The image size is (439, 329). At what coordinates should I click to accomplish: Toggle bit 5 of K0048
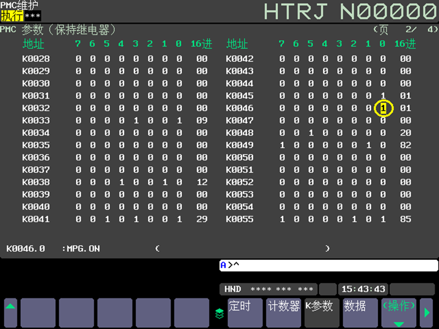click(x=311, y=133)
